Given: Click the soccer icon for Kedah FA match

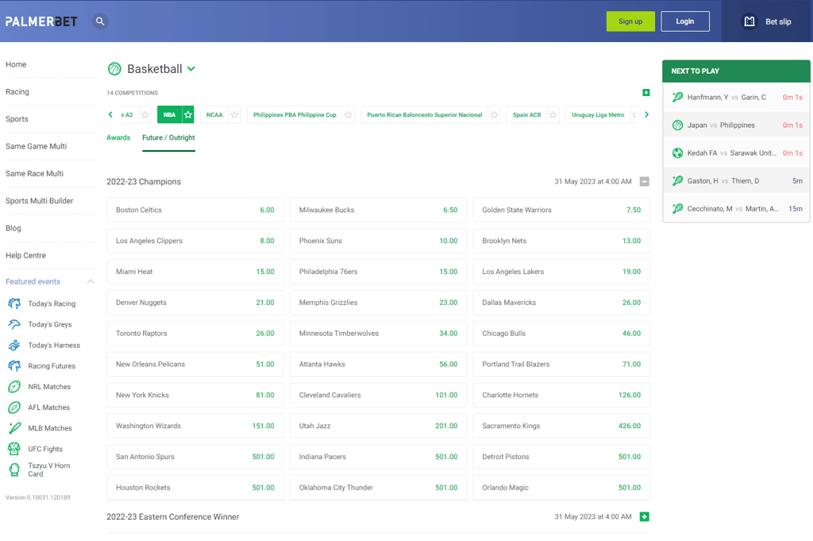Looking at the screenshot, I should tap(677, 153).
